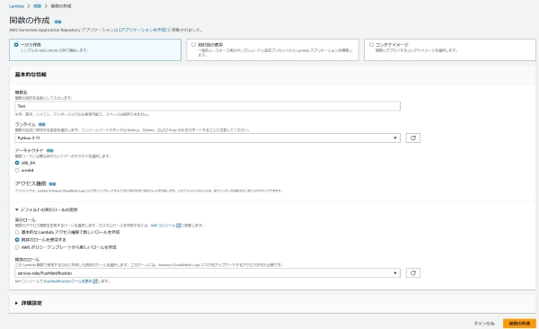The height and width of the screenshot is (329, 539).
Task: Click the runtime list refresh icon
Action: pyautogui.click(x=413, y=138)
